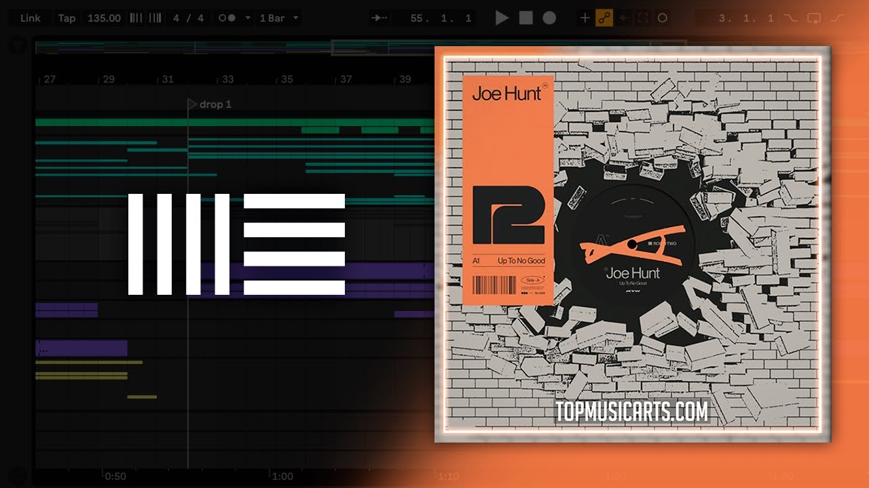Open the metronome settings dropdown arrow
Screen dimensions: 869x488
click(248, 18)
